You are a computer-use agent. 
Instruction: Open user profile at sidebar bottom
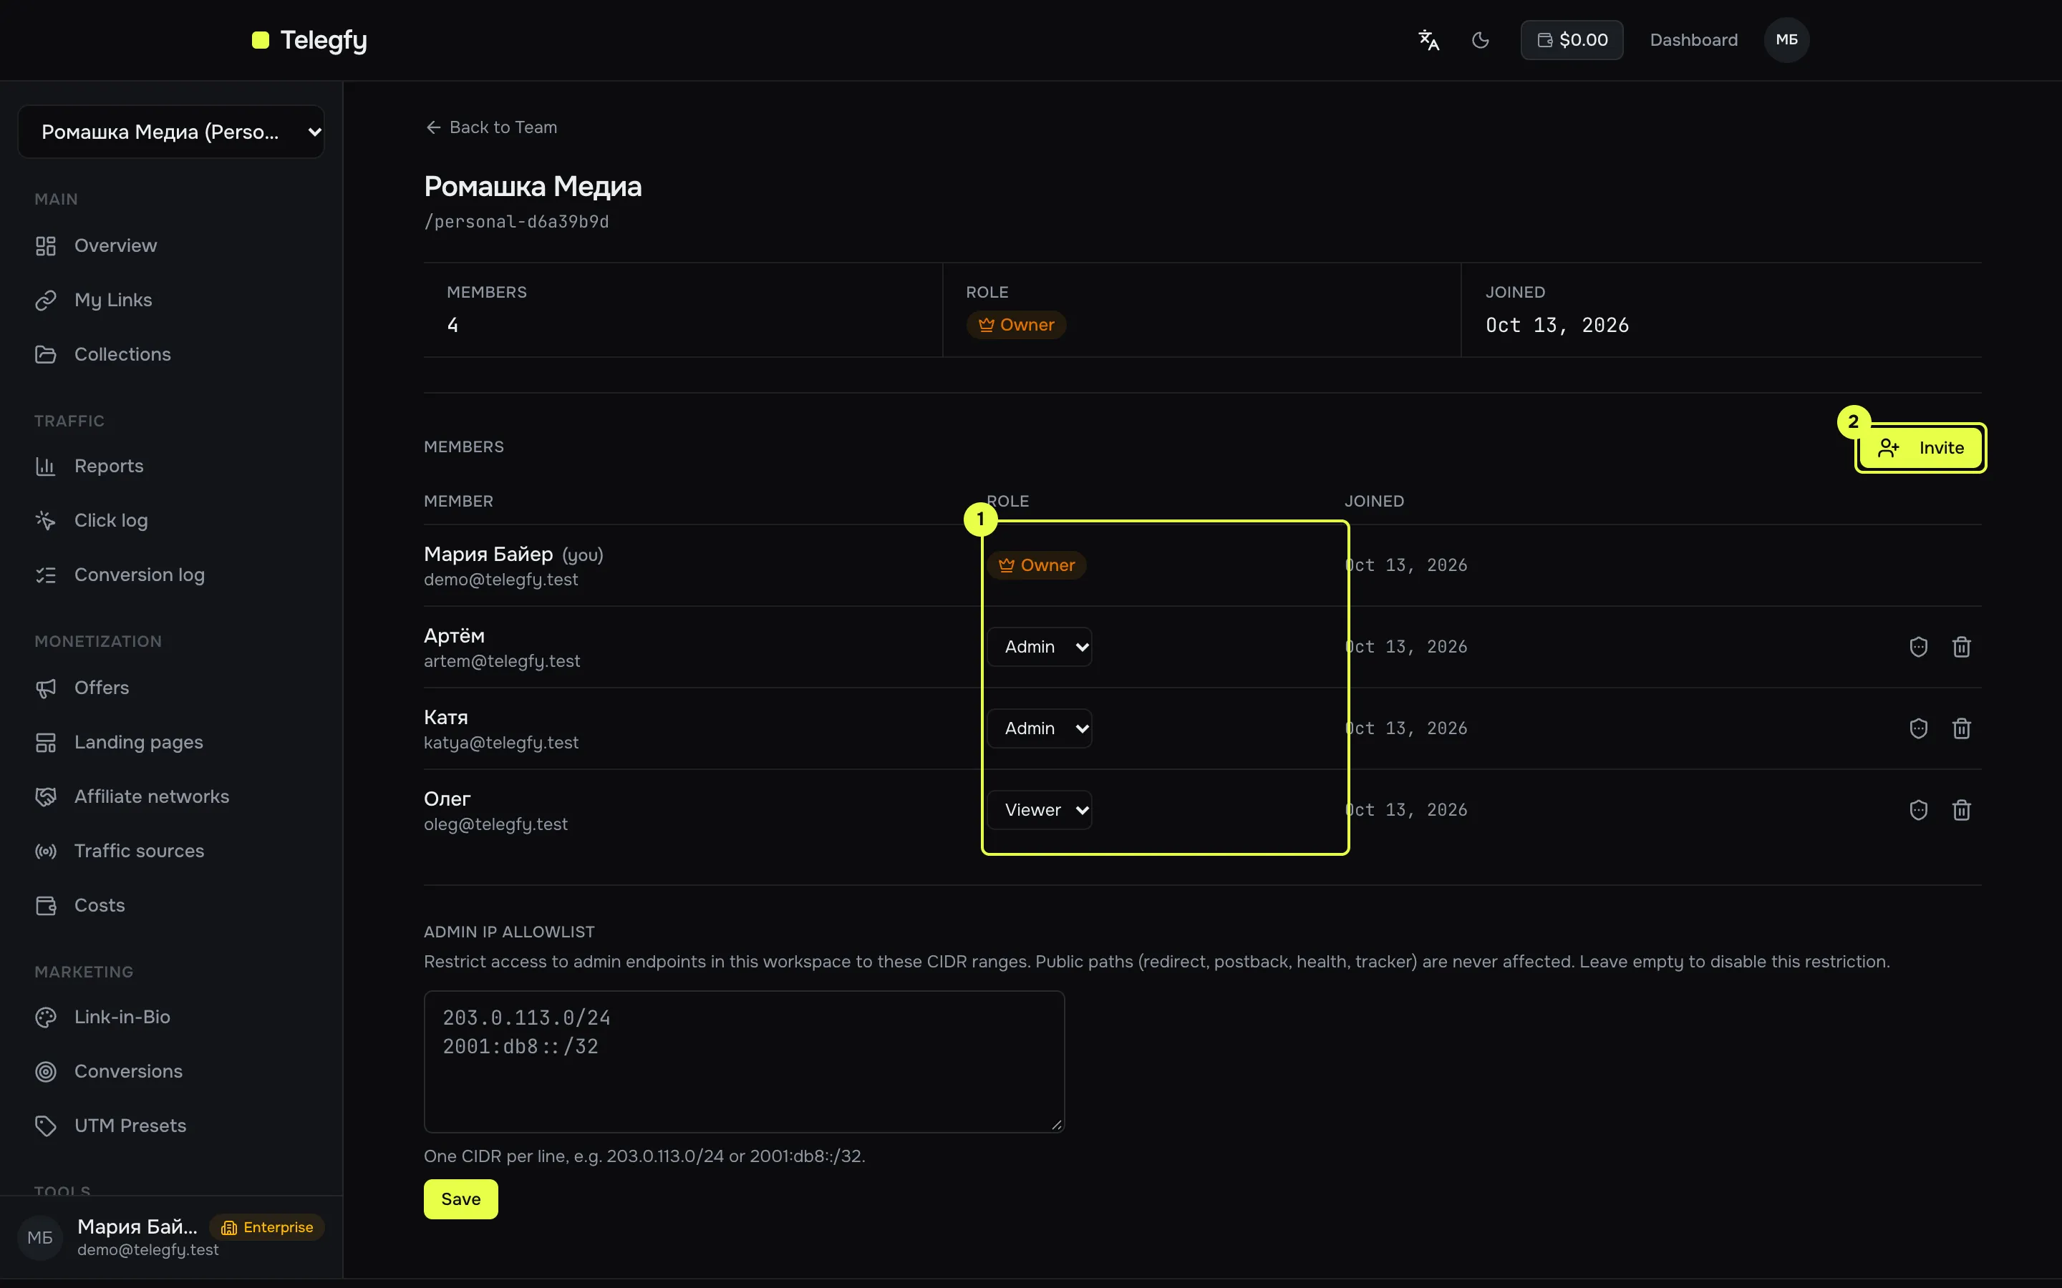(x=171, y=1237)
